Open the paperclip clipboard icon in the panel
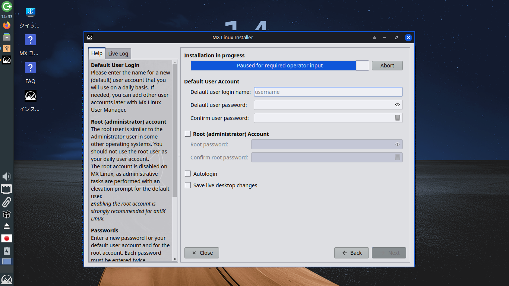Image resolution: width=509 pixels, height=286 pixels. 7,202
